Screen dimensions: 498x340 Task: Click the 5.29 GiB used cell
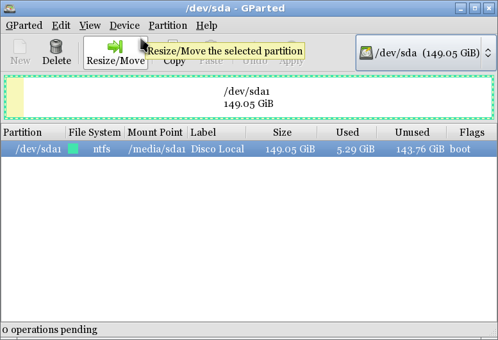356,149
